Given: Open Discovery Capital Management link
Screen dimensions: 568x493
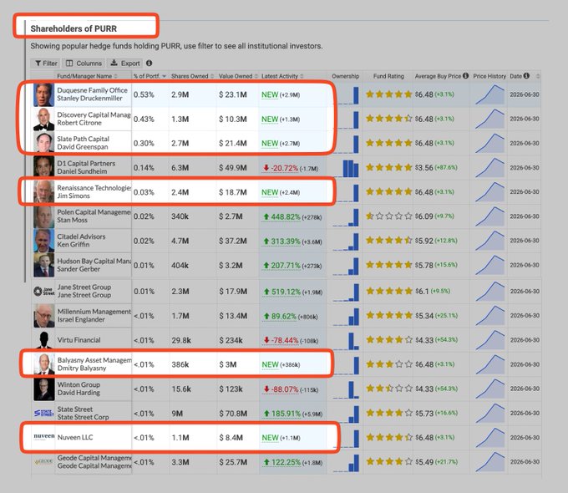Looking at the screenshot, I should pos(94,114).
